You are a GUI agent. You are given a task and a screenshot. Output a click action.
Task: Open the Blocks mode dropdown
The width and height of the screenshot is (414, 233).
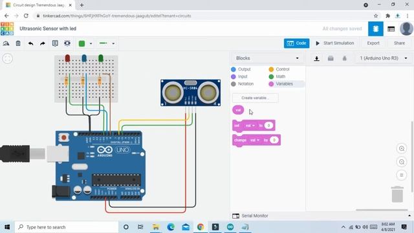(x=267, y=58)
